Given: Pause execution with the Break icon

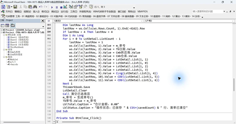Looking at the screenshot, I should 57,7.
